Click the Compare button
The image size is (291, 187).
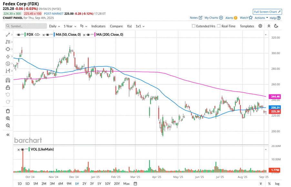tap(116, 26)
